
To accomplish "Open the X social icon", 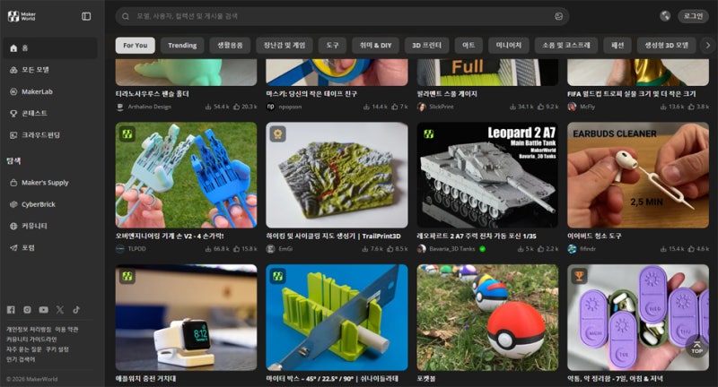I will click(x=60, y=310).
